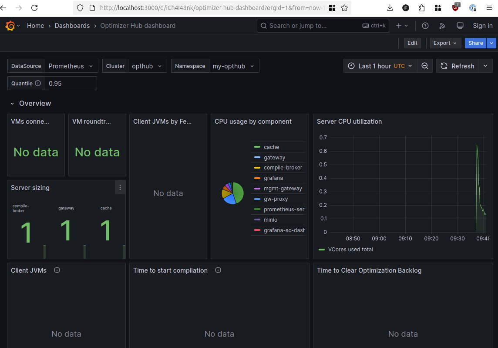The width and height of the screenshot is (498, 348).
Task: Click Sign in
Action: (x=483, y=25)
